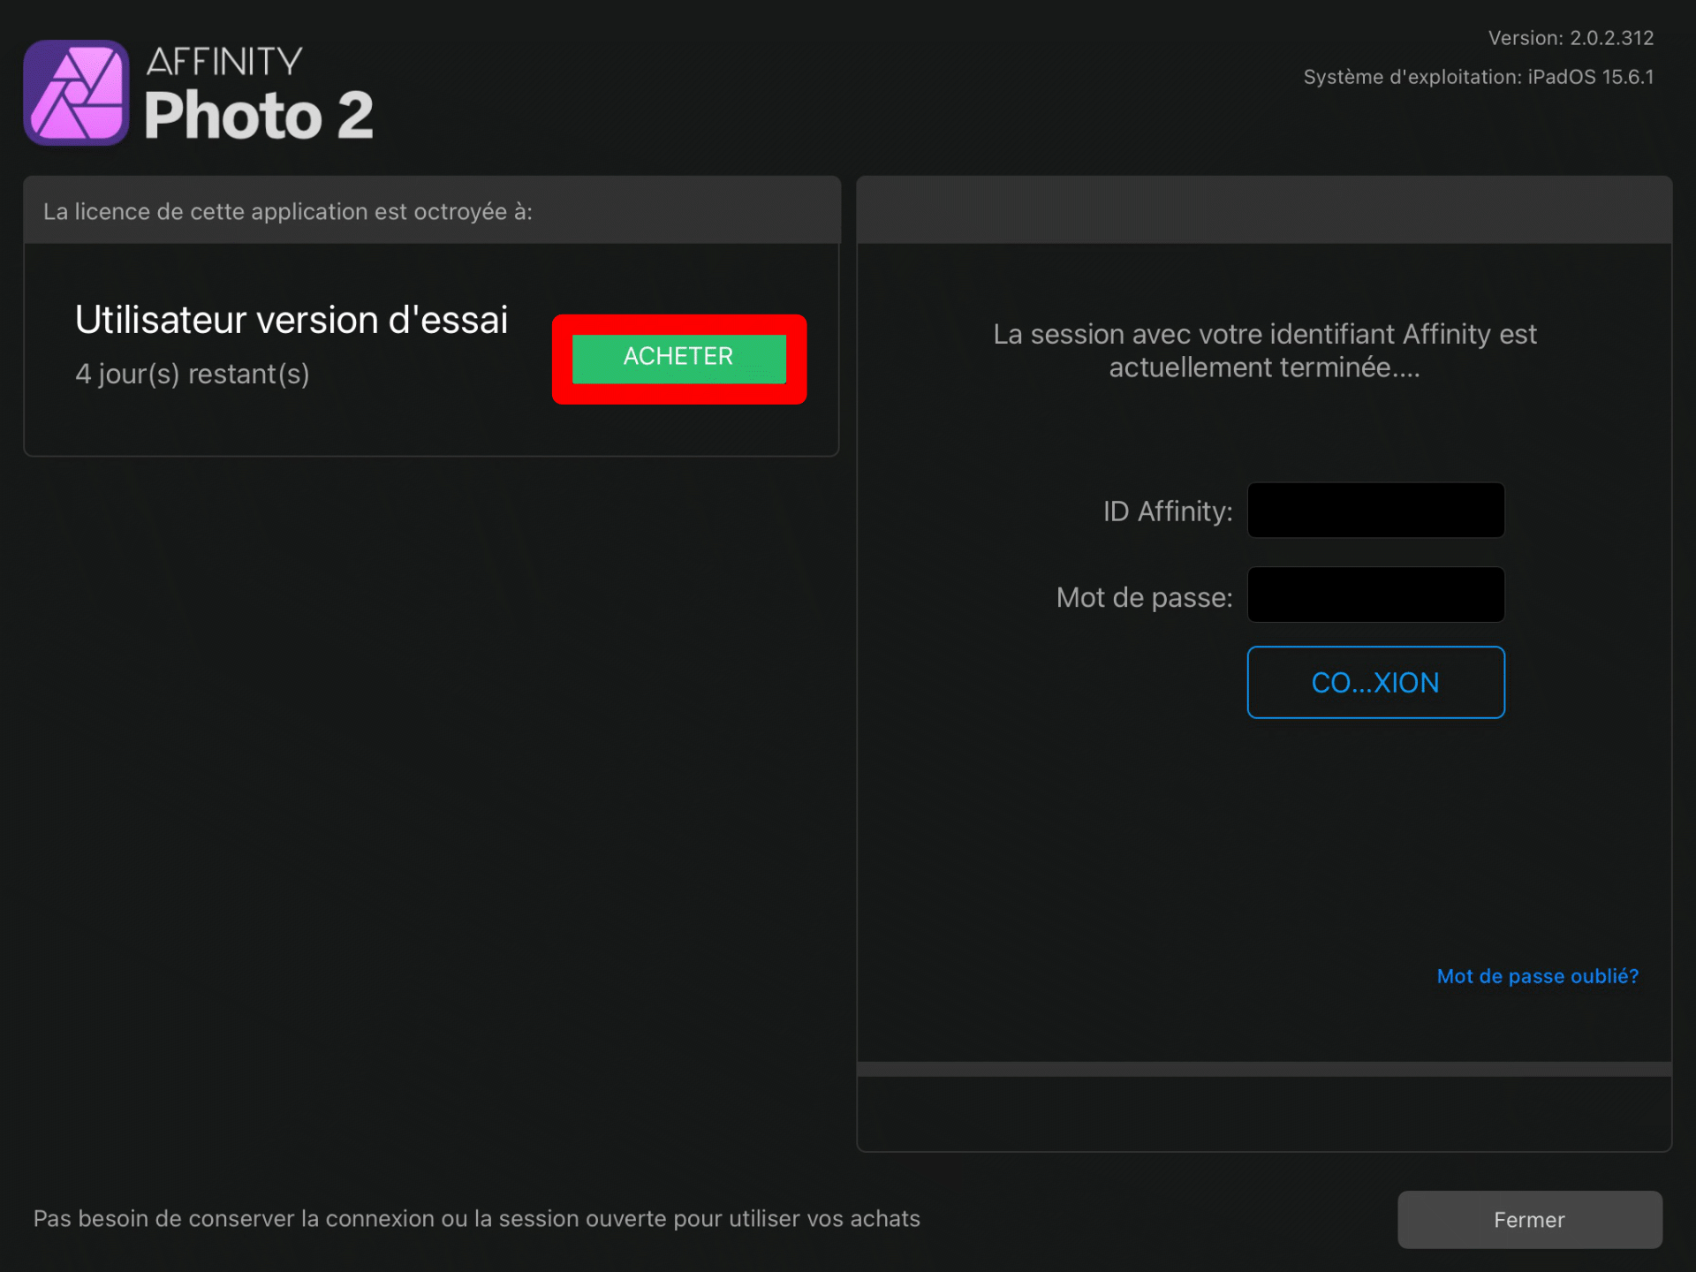The width and height of the screenshot is (1696, 1272).
Task: Click the Affinity Photo 2 logo icon
Action: 77,93
